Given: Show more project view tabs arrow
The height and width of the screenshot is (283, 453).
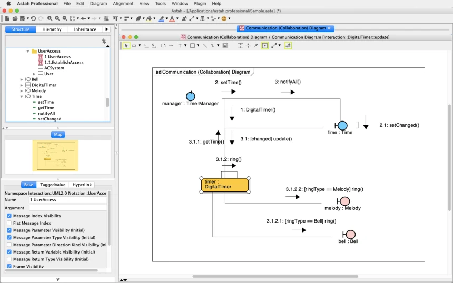Looking at the screenshot, I should pyautogui.click(x=107, y=29).
